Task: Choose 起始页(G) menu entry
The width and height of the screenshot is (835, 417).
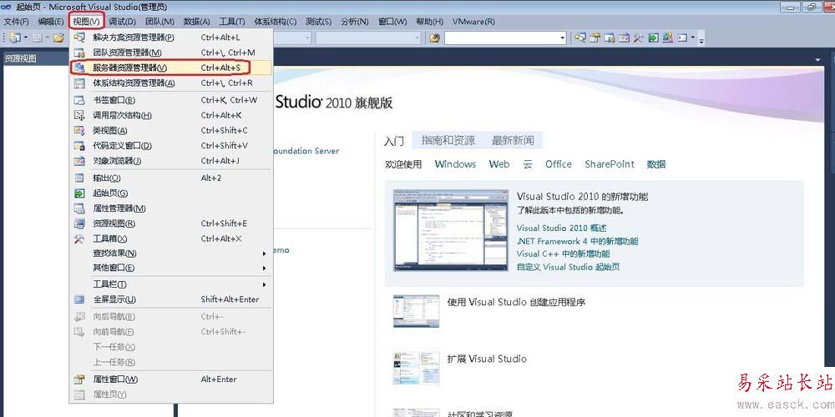Action: pyautogui.click(x=171, y=193)
